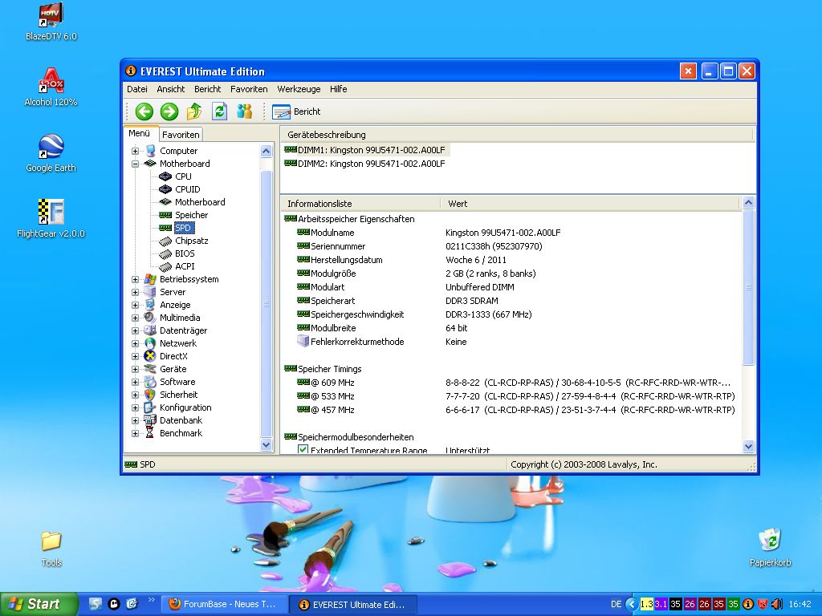Expand the Server tree node
Image resolution: width=822 pixels, height=616 pixels.
[135, 292]
